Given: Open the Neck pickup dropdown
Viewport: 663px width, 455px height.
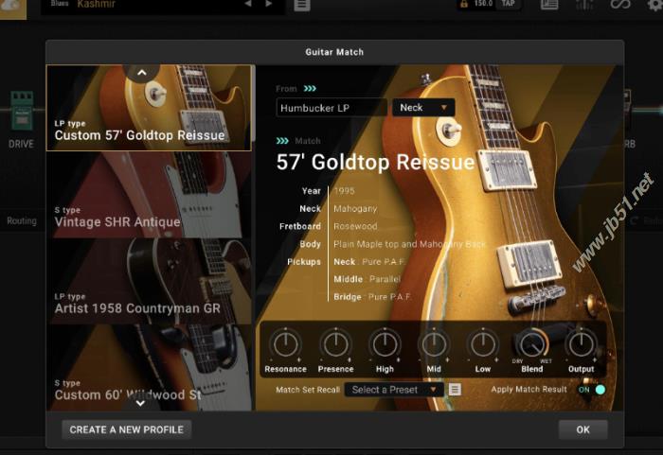Looking at the screenshot, I should (x=423, y=108).
